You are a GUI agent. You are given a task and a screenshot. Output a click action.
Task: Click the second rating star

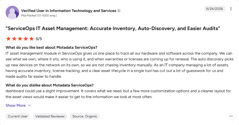coord(14,39)
